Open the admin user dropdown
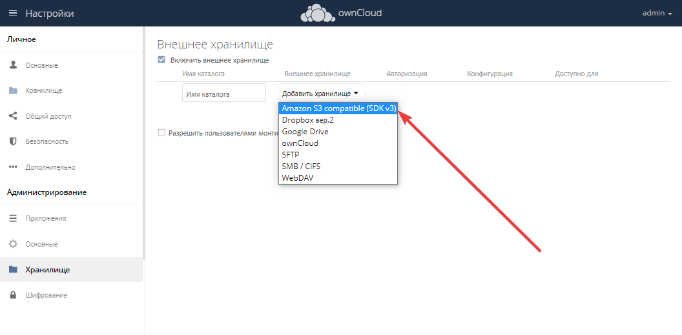 pyautogui.click(x=657, y=13)
